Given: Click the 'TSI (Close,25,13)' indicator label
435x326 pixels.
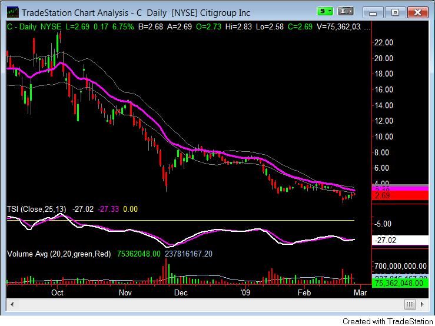Looking at the screenshot, I should tap(36, 209).
